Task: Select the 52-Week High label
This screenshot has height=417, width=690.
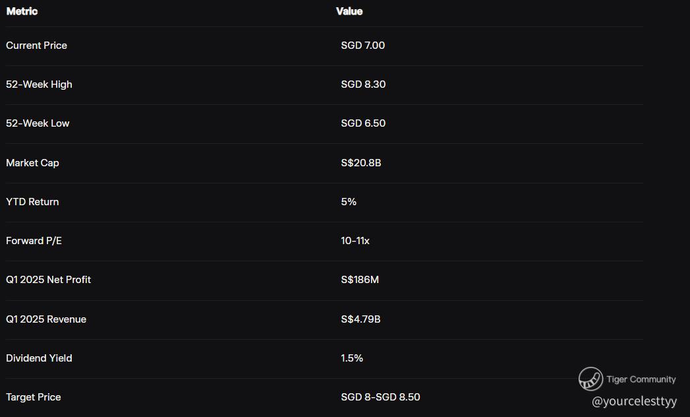Action: pos(39,84)
